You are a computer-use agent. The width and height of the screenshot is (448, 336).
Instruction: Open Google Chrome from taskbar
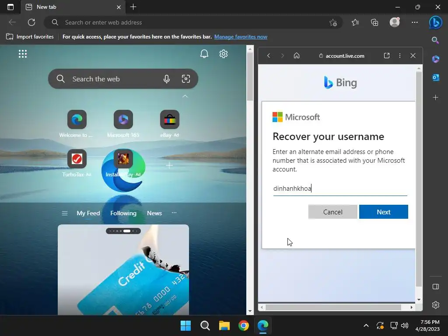click(243, 325)
